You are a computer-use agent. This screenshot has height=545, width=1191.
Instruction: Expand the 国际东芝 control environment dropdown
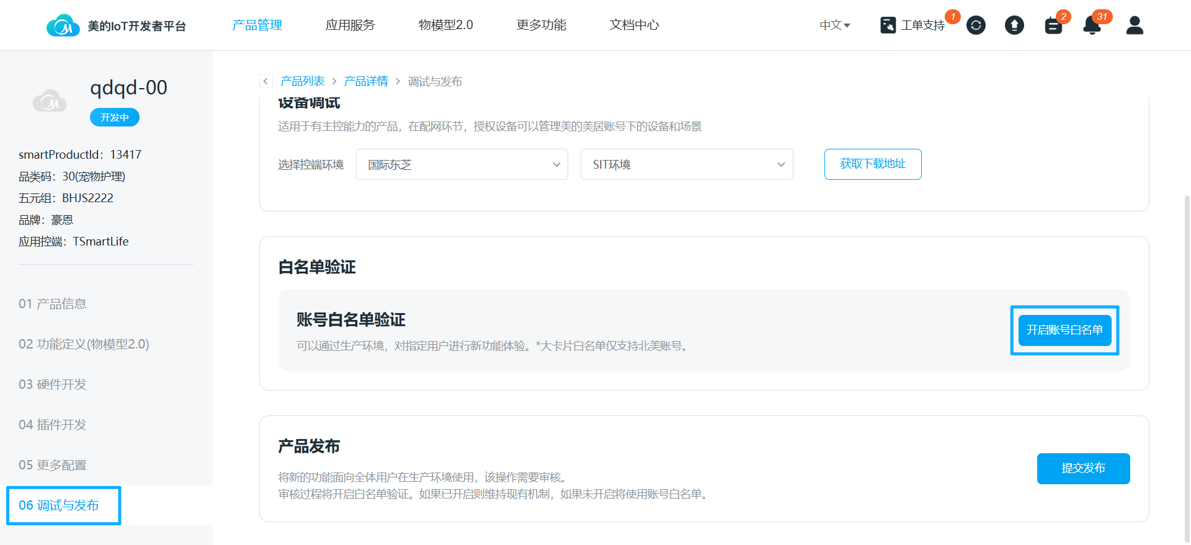[x=462, y=164]
